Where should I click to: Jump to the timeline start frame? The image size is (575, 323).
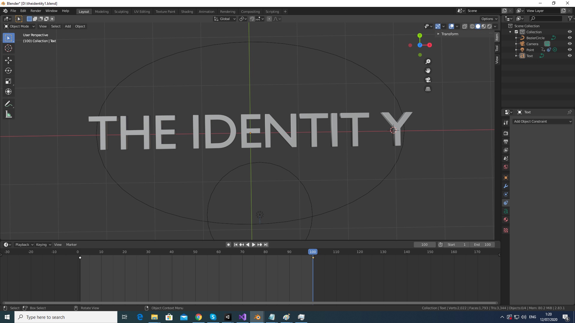coord(236,245)
